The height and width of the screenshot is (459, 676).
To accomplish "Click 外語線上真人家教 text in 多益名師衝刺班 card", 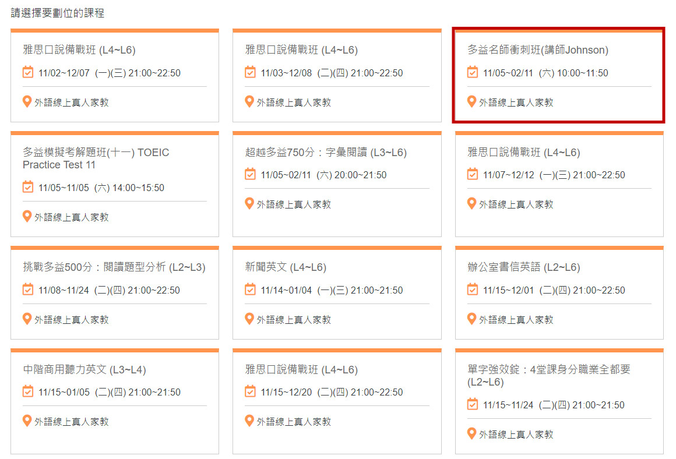I will [516, 102].
